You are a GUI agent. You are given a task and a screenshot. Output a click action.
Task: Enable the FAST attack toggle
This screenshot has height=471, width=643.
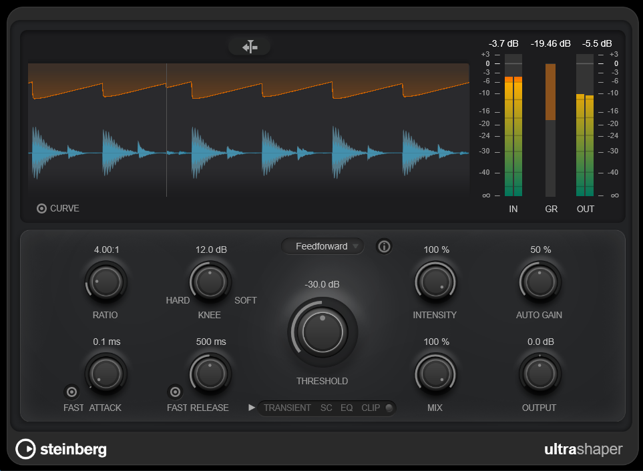(71, 392)
